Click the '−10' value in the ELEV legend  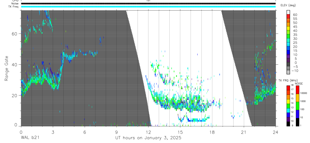(x=295, y=71)
